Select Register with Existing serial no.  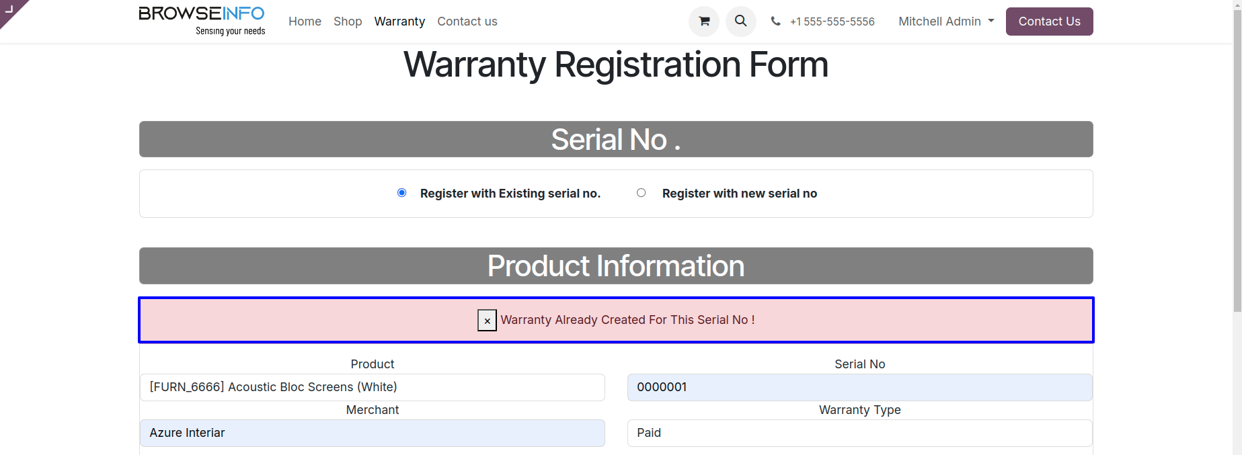coord(402,193)
